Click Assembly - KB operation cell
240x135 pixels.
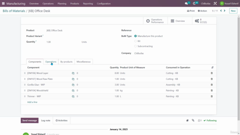(x=173, y=85)
